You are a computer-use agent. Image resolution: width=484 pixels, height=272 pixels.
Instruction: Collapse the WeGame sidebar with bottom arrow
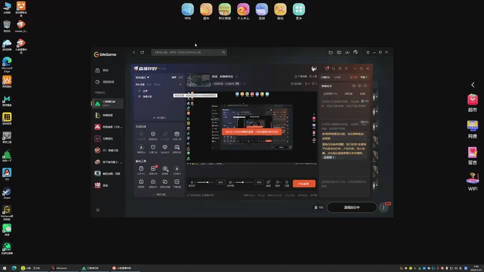(x=98, y=210)
